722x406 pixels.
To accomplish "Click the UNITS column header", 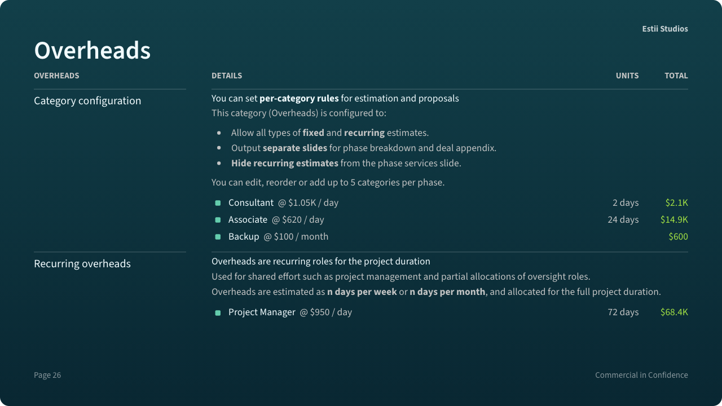I will [x=627, y=76].
